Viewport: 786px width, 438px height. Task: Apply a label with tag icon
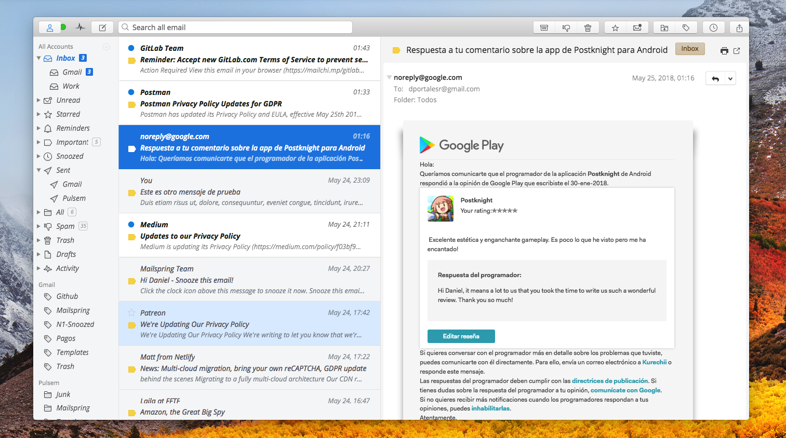[x=686, y=28]
